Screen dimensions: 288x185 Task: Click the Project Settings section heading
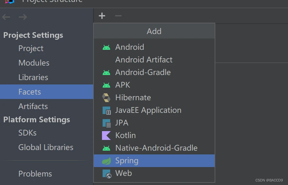33,35
